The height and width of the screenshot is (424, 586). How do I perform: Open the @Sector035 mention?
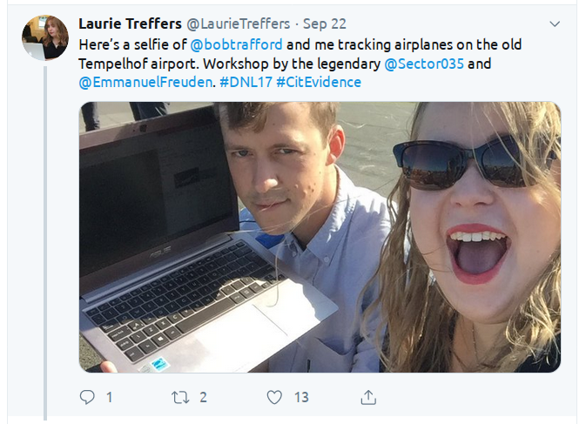424,64
